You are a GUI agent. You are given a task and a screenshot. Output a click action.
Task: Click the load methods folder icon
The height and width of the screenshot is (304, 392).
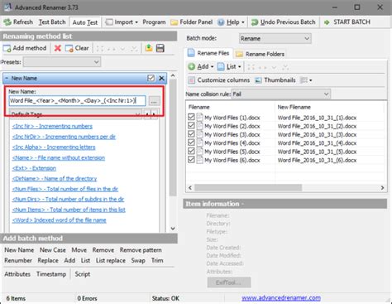pyautogui.click(x=149, y=48)
